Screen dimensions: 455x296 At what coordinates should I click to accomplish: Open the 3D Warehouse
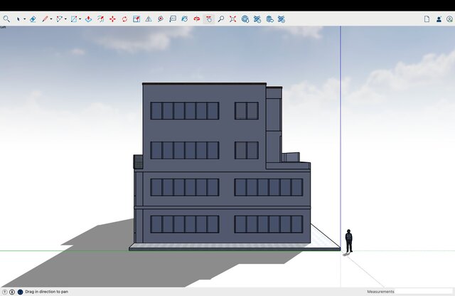(x=245, y=19)
